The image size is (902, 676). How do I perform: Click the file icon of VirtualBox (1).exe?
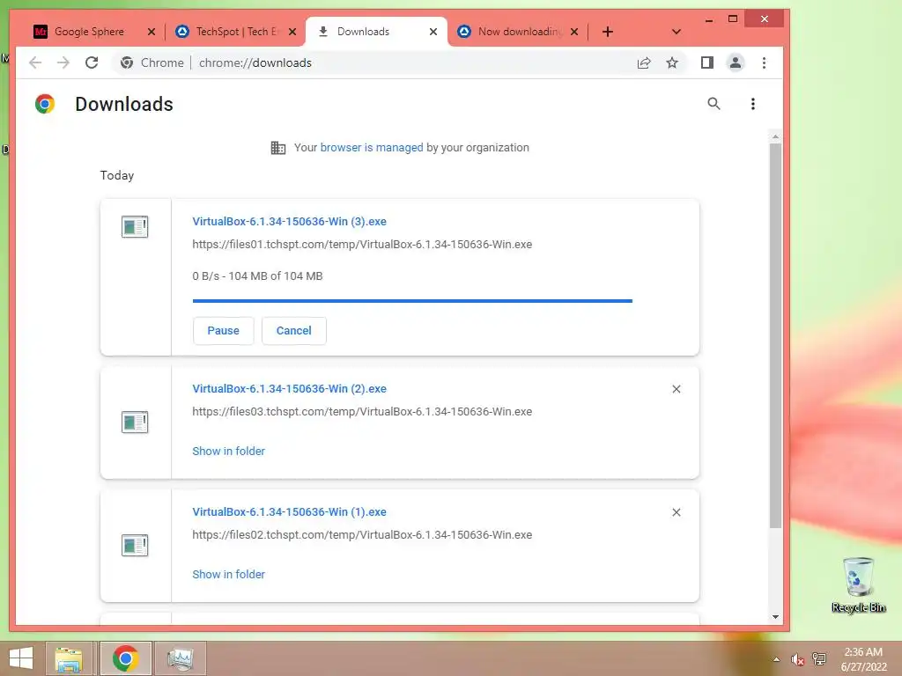tap(135, 545)
